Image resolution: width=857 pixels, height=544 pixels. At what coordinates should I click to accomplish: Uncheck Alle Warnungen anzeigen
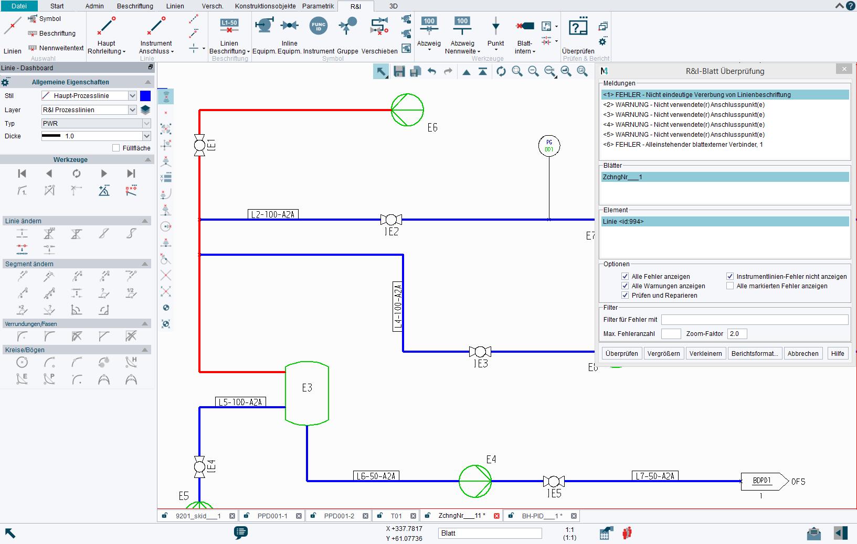[625, 286]
